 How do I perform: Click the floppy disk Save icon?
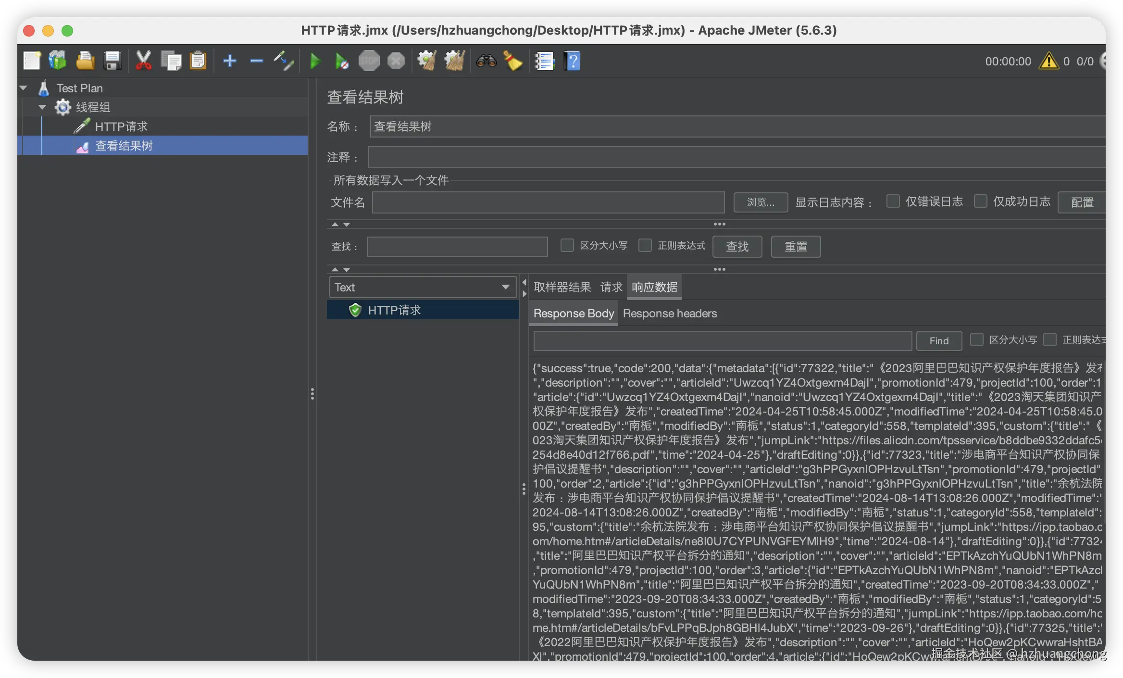pyautogui.click(x=112, y=61)
